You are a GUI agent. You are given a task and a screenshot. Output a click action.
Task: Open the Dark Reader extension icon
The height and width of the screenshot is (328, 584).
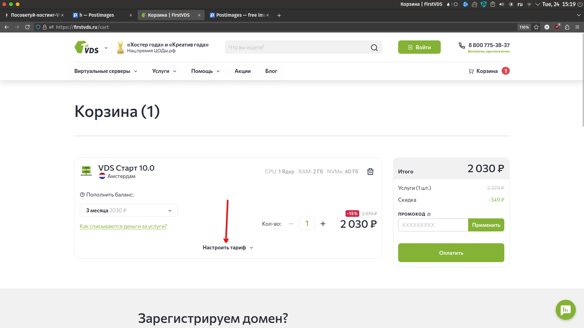click(x=547, y=27)
